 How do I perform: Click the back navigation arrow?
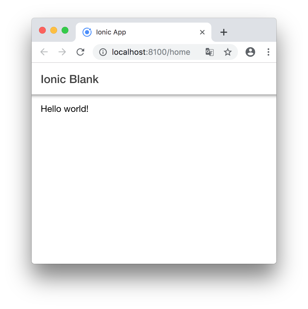pos(44,52)
